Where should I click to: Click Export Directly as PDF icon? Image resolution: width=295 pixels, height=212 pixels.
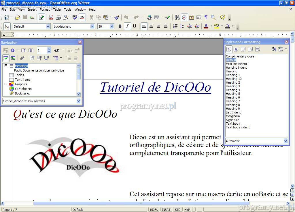(51, 18)
